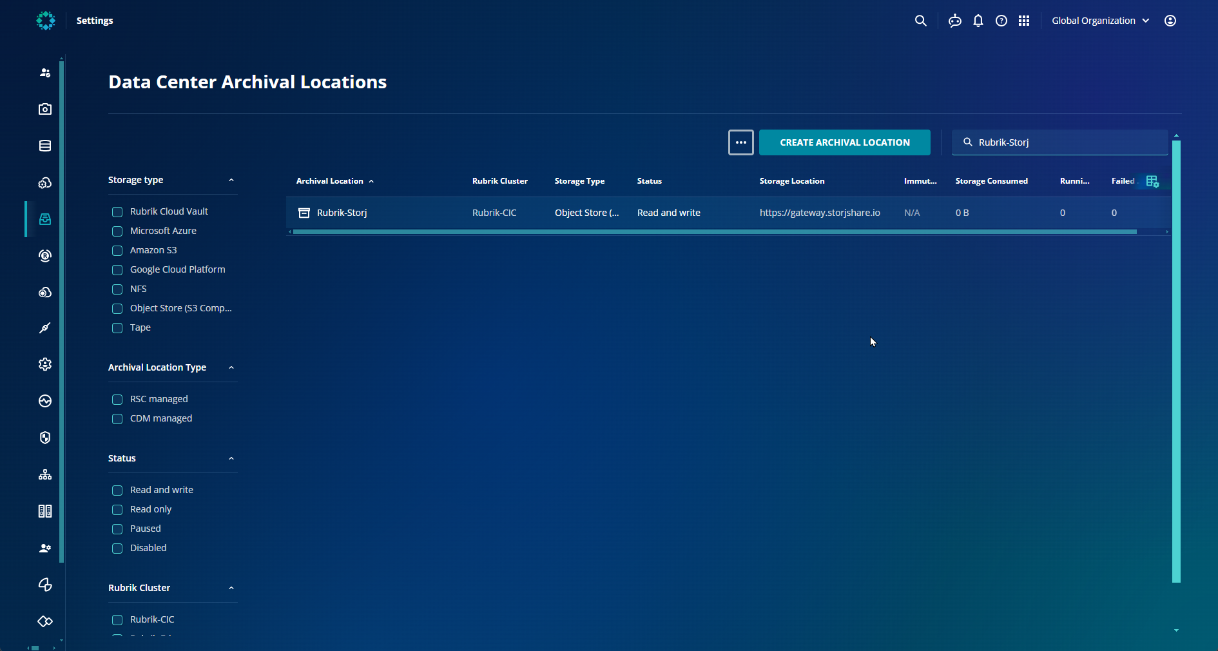Click the Settings header label
This screenshot has width=1218, height=651.
click(95, 21)
